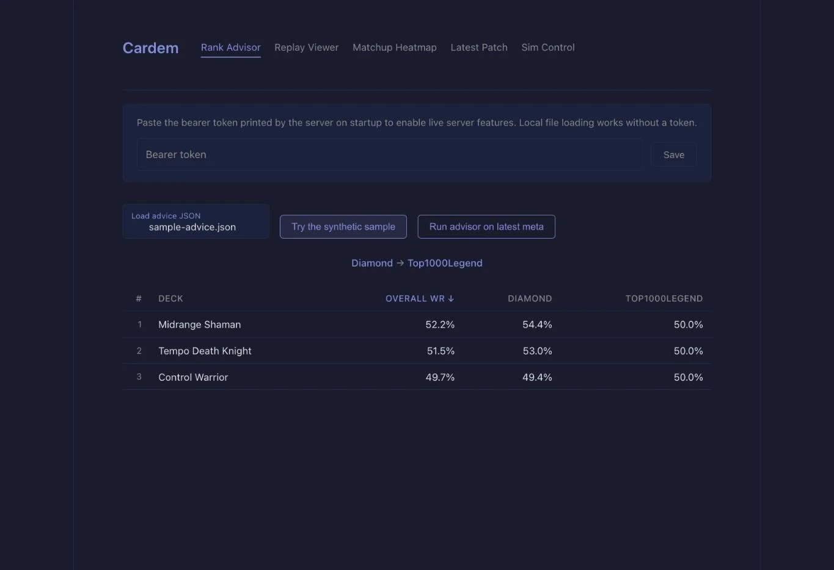This screenshot has height=570, width=834.
Task: Select the Tempo Death Knight deck name
Action: point(205,351)
